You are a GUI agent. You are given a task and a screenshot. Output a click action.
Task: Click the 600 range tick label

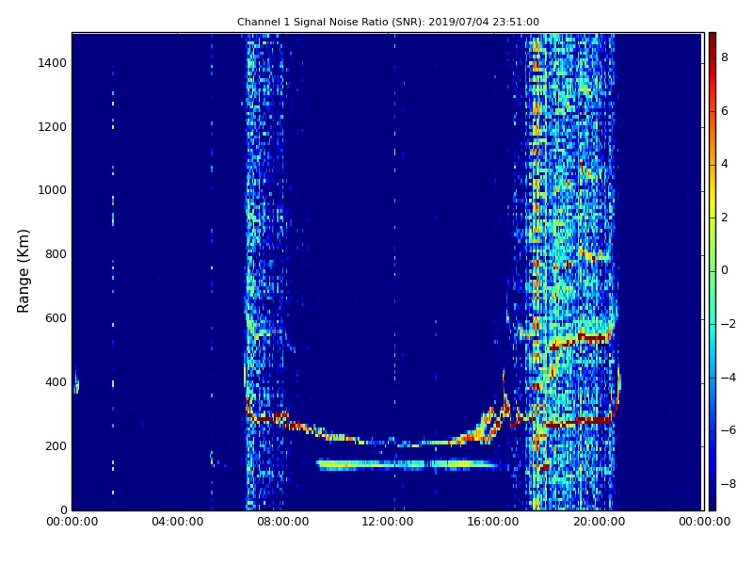[56, 318]
